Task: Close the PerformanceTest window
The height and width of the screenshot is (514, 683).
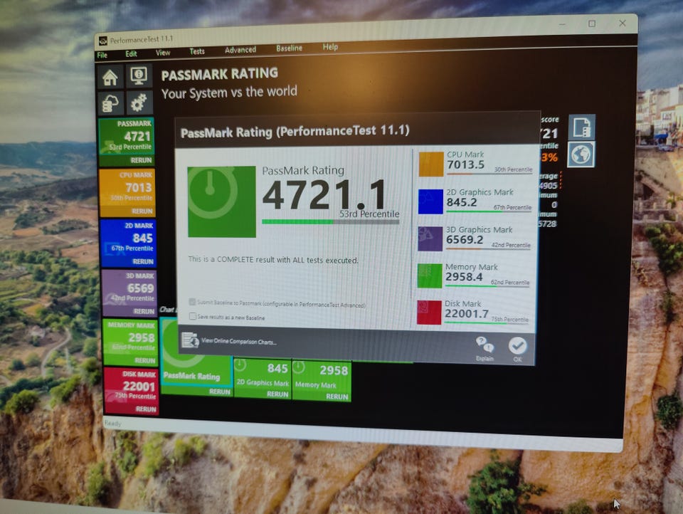Action: coord(623,23)
